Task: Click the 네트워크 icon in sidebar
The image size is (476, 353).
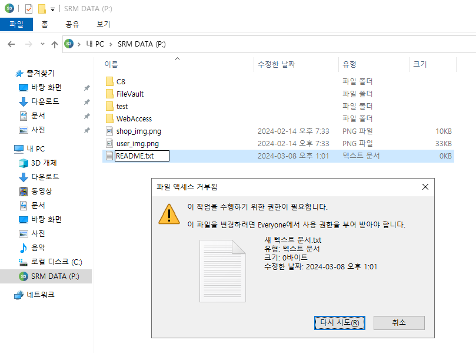Action: [19, 295]
